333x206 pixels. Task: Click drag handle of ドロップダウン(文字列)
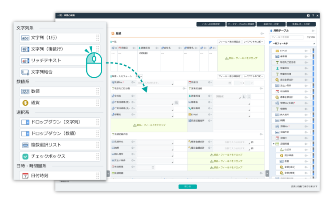[97, 122]
